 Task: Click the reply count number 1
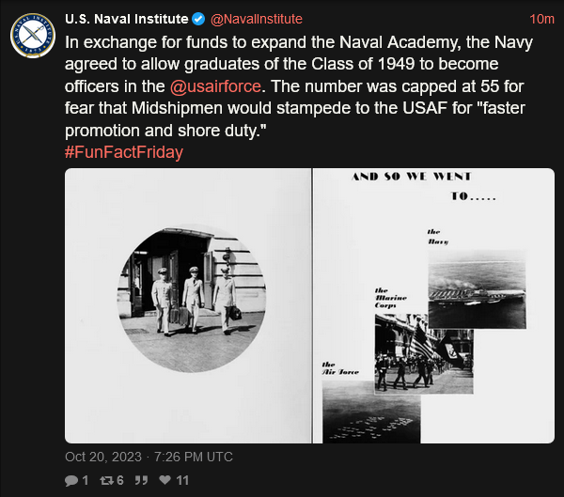pyautogui.click(x=85, y=480)
